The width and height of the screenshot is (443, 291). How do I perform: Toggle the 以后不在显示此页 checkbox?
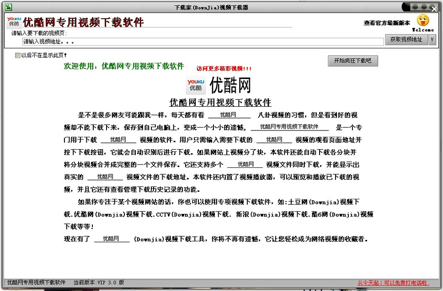[18, 55]
